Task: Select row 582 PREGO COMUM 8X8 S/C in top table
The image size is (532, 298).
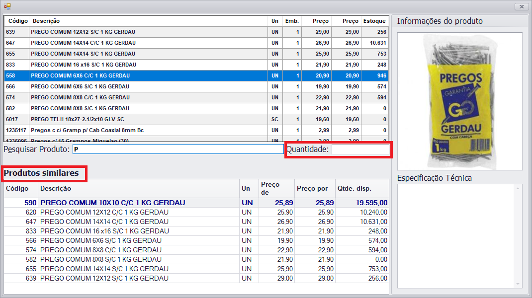Action: pos(196,108)
